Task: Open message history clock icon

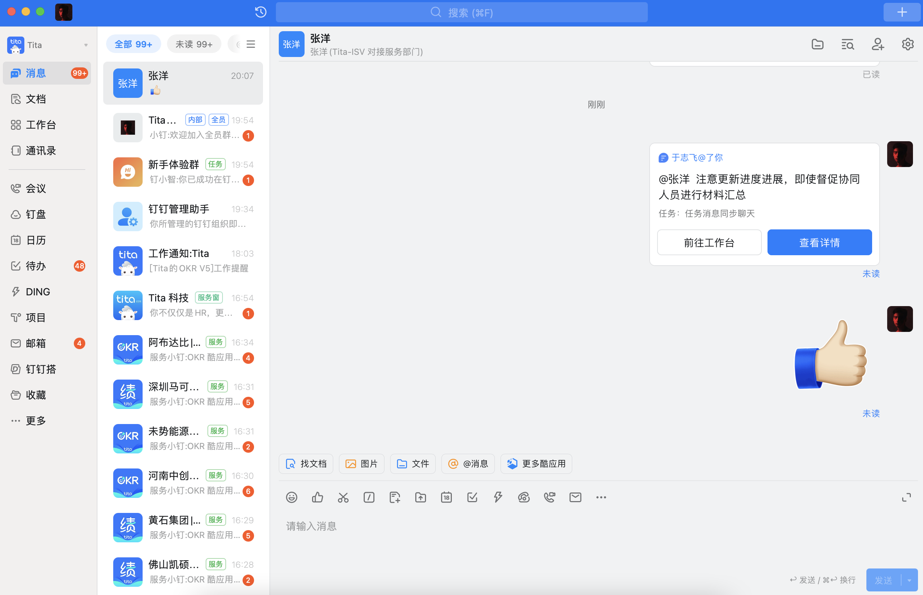Action: 261,12
